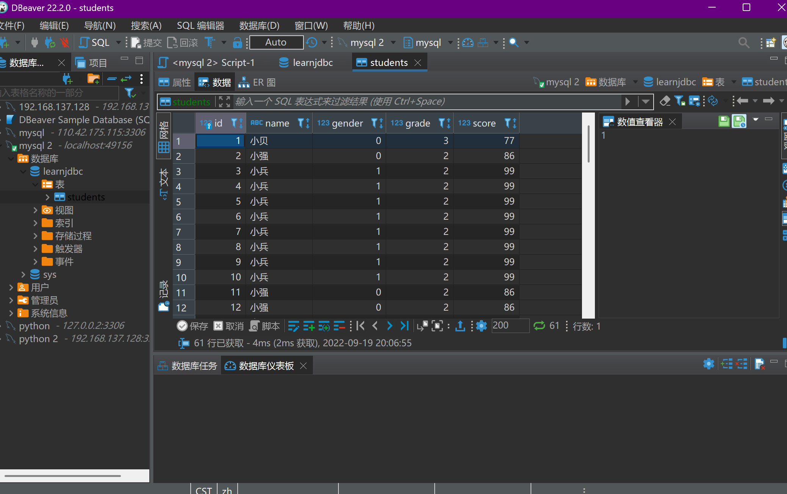The image size is (787, 494).
Task: Open the 属性 properties tab
Action: point(175,82)
